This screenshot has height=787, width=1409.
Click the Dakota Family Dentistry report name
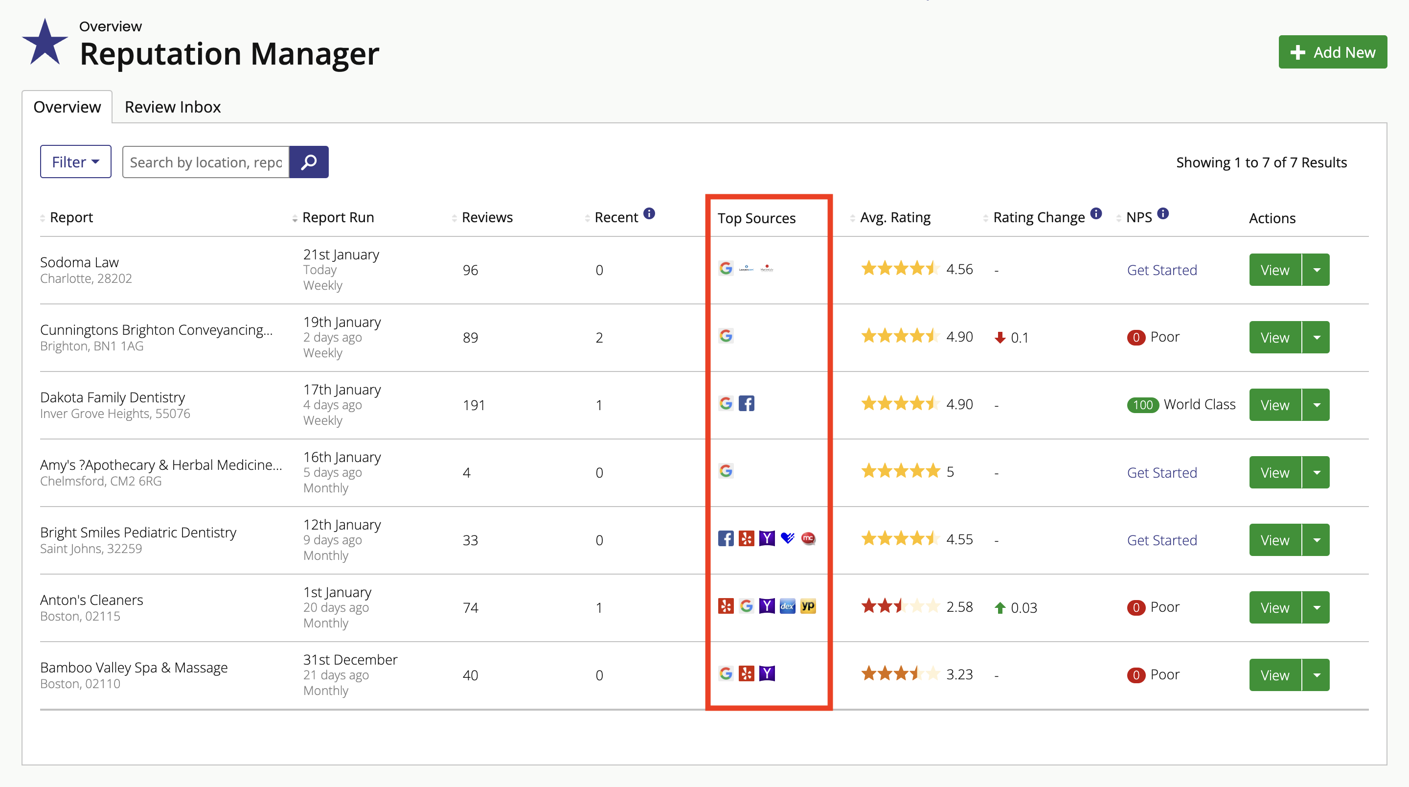113,397
